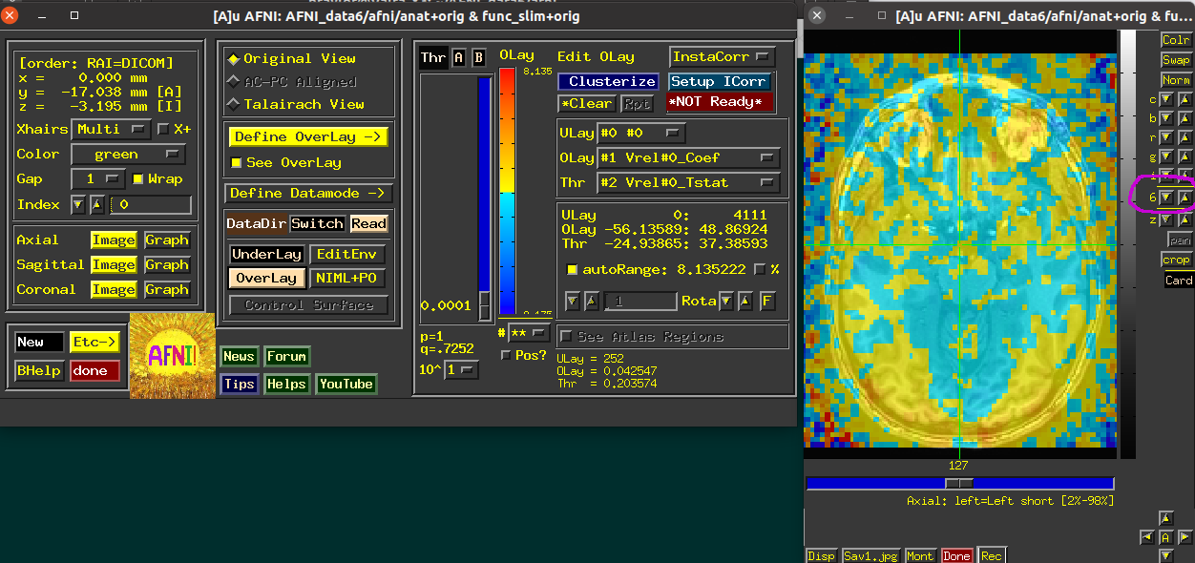
Task: Enable the Pos? checkbox
Action: [x=506, y=355]
